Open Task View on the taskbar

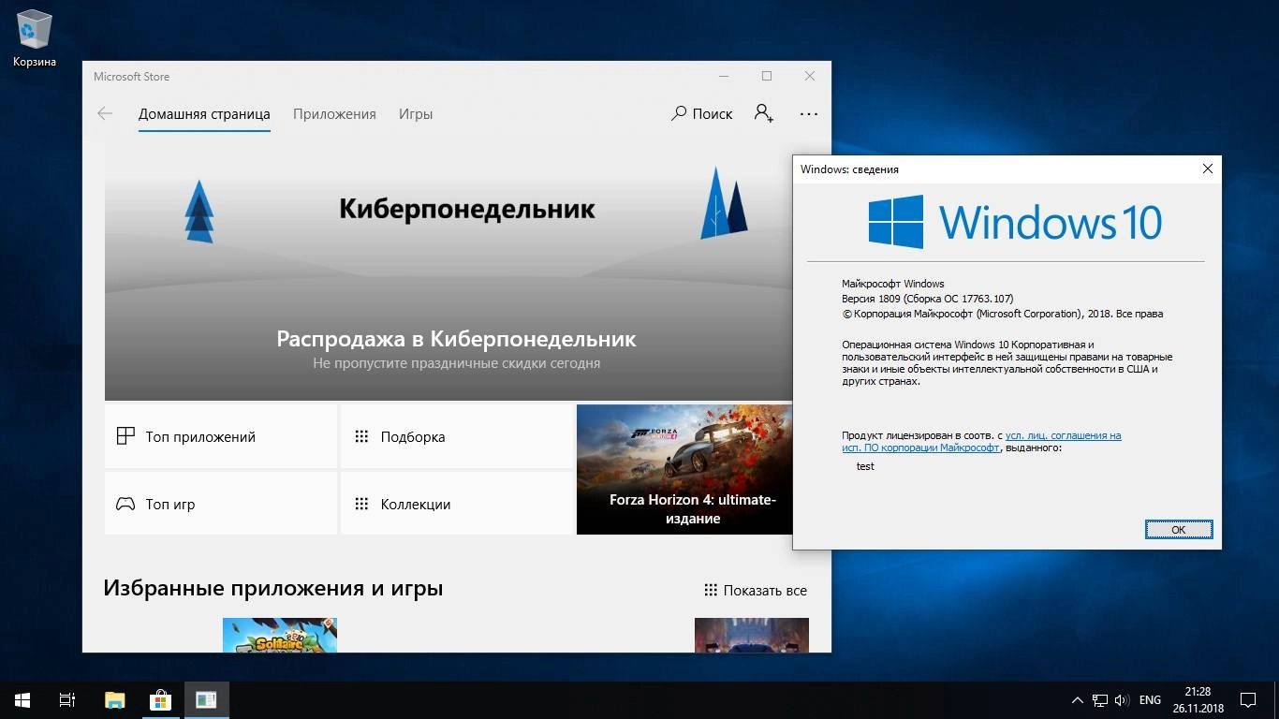click(x=67, y=699)
